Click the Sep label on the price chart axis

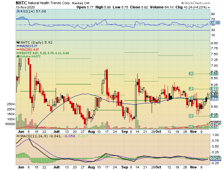point(125,132)
